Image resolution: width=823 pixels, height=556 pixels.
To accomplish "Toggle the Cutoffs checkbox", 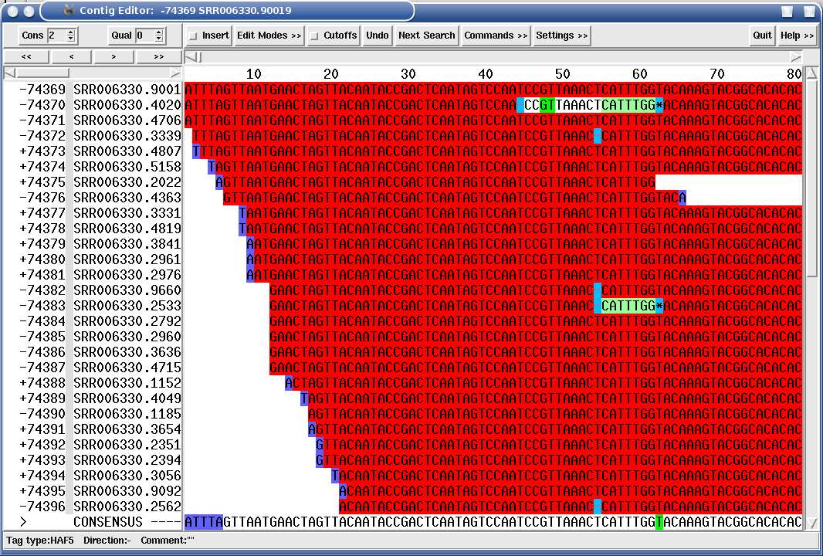I will [314, 36].
